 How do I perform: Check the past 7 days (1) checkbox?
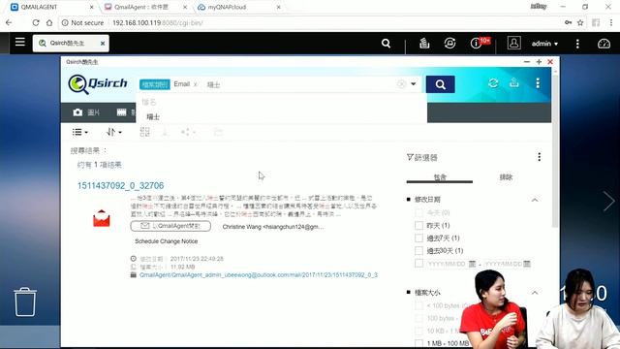click(418, 238)
